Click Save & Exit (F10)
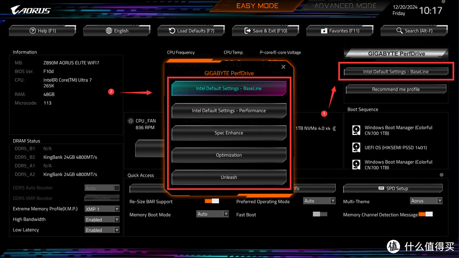 click(x=266, y=31)
